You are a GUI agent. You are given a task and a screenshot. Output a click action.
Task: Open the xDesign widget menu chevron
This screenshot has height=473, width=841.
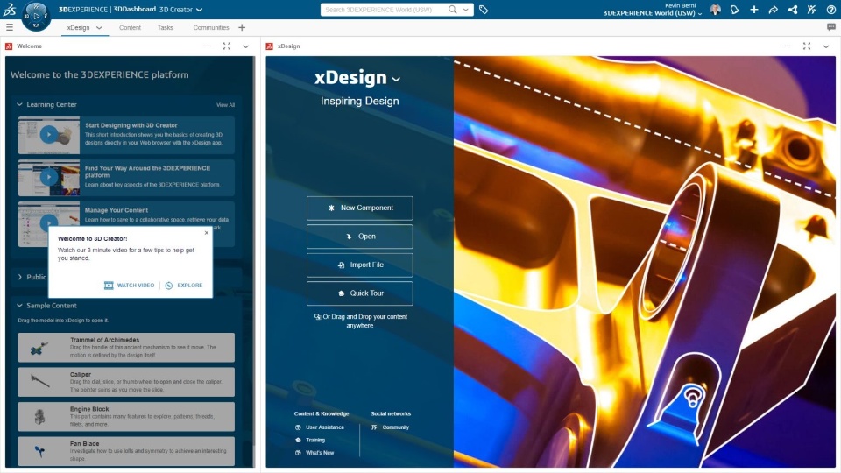(x=826, y=46)
